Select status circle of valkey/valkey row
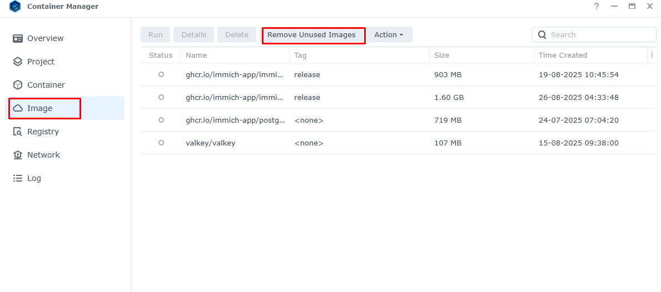The width and height of the screenshot is (661, 292). tap(161, 143)
